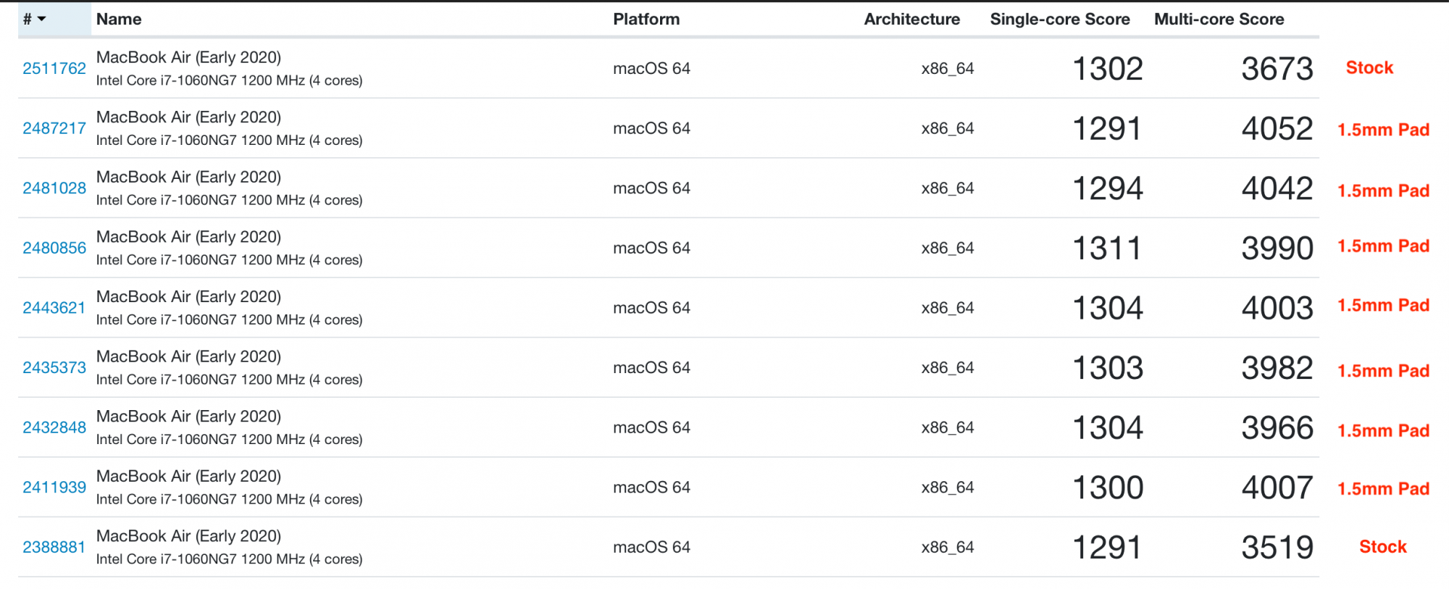
Task: Click the multi-core score 4052
Action: pyautogui.click(x=1277, y=129)
